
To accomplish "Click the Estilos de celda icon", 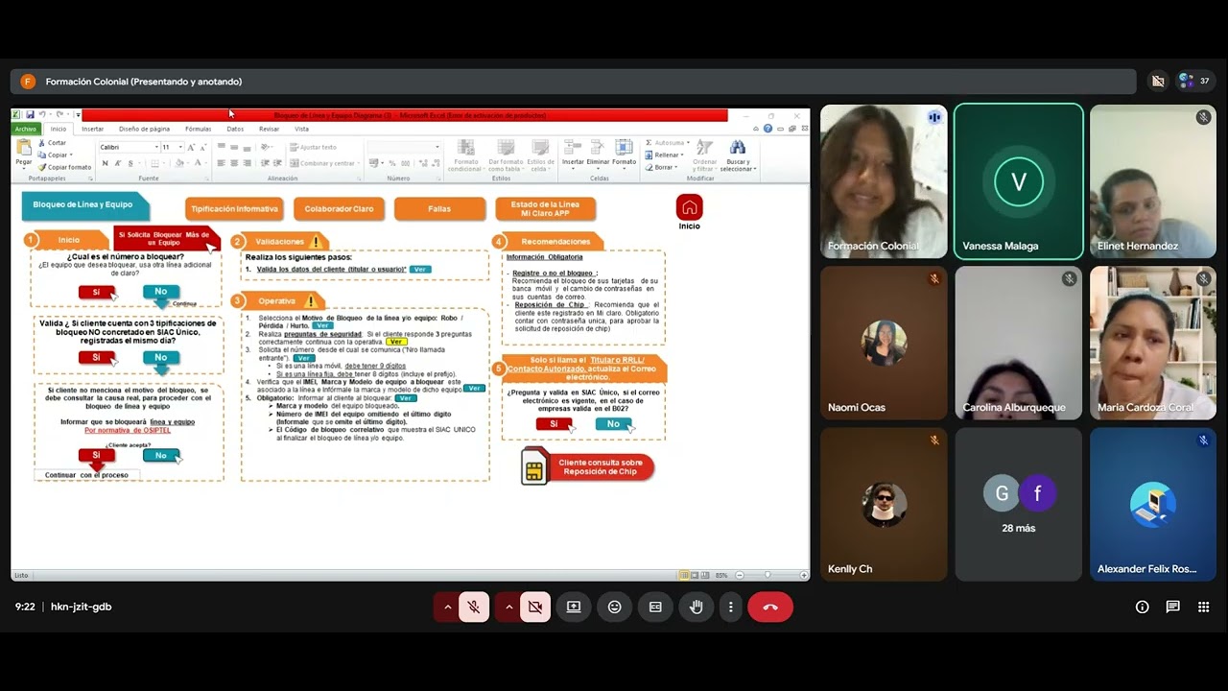I will coord(540,154).
